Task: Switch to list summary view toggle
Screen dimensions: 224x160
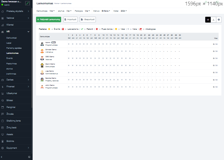Action: coord(208,20)
